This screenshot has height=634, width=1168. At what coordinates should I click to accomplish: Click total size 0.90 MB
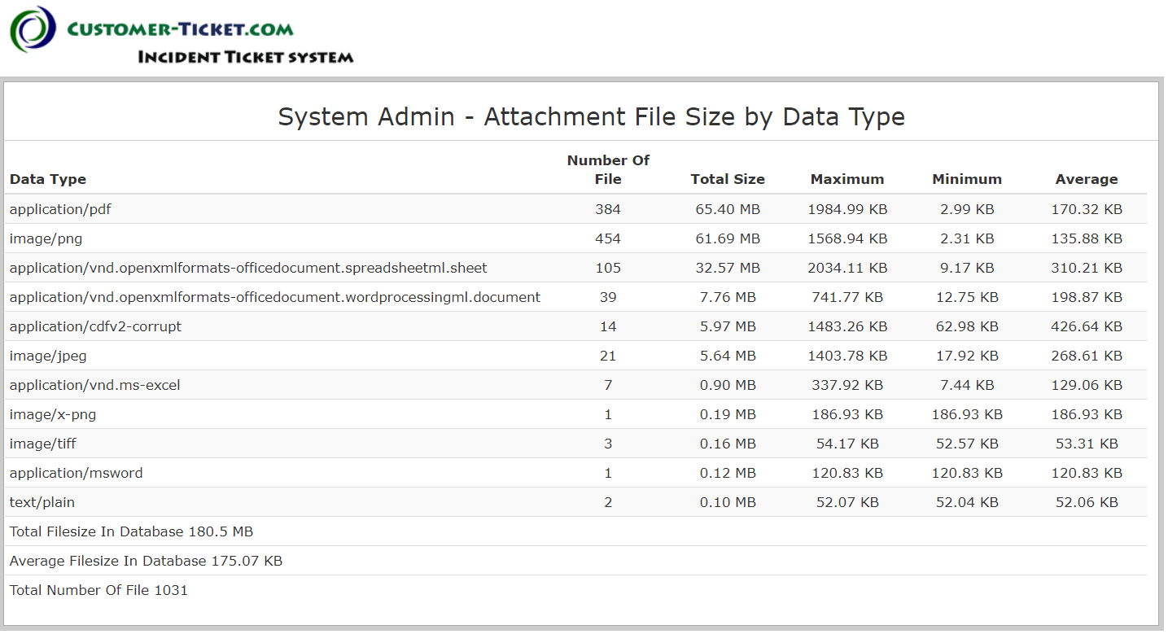click(728, 385)
